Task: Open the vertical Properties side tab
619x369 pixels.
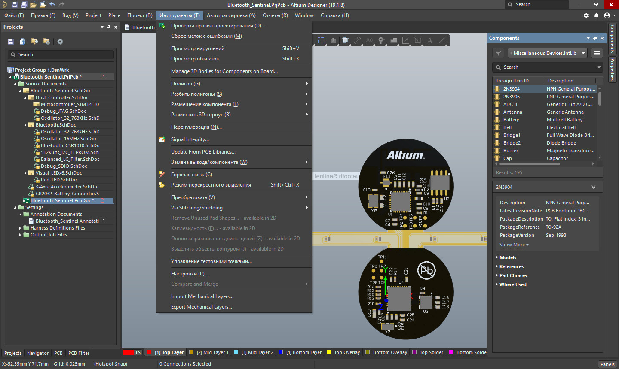Action: [x=613, y=70]
